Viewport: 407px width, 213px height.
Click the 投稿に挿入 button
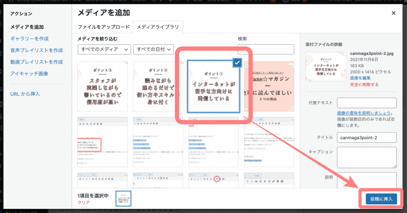[381, 199]
